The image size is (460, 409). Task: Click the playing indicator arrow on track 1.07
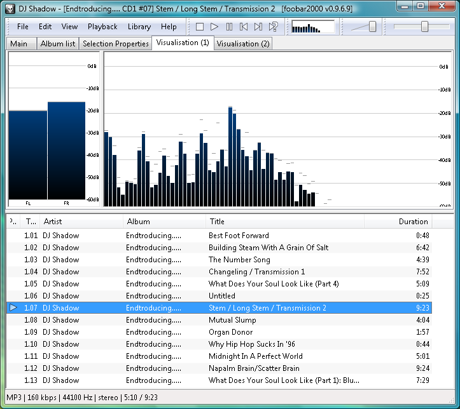click(13, 307)
